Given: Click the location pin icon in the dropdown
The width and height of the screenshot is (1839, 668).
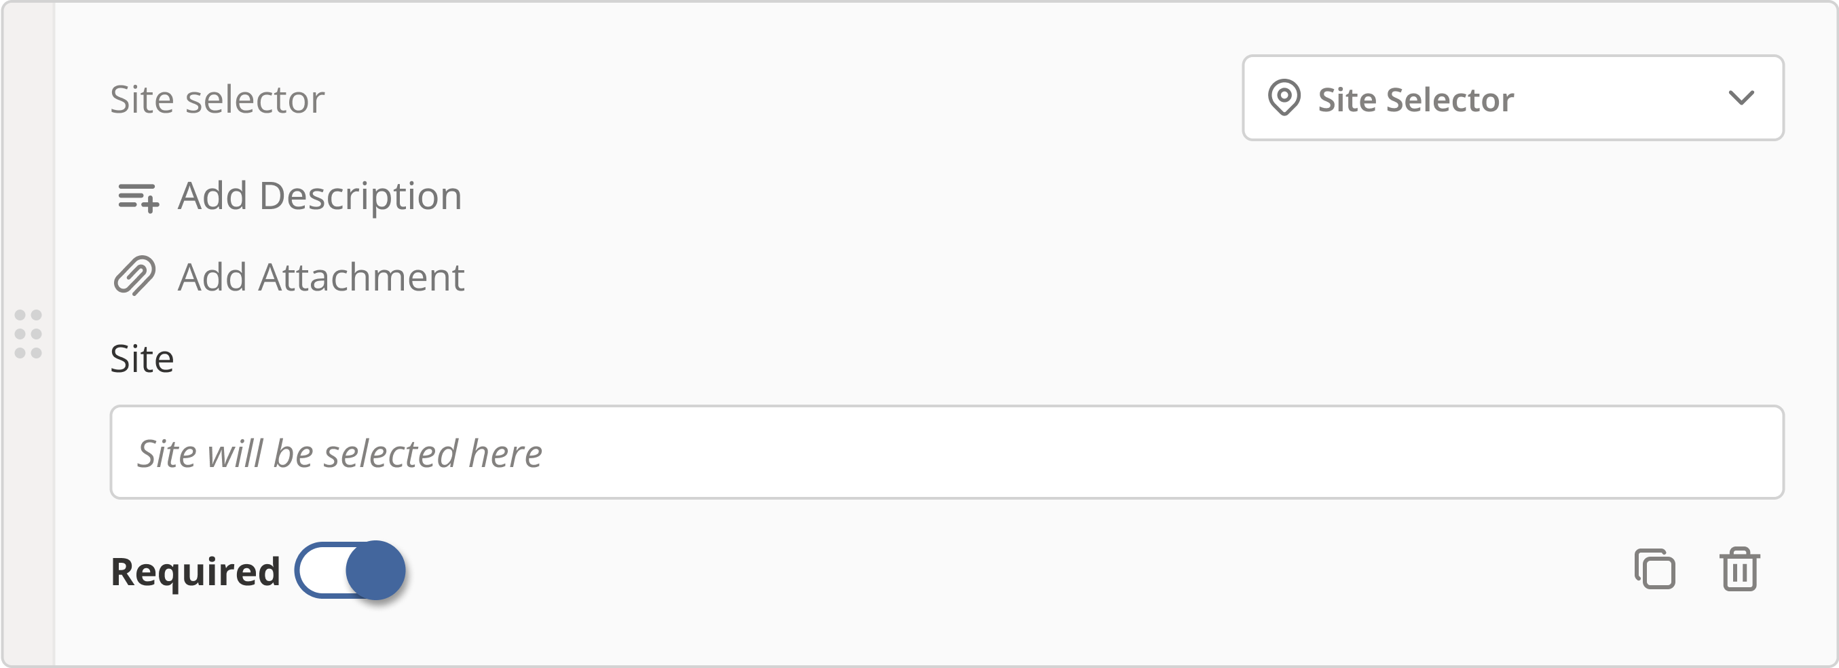Looking at the screenshot, I should pos(1284,98).
